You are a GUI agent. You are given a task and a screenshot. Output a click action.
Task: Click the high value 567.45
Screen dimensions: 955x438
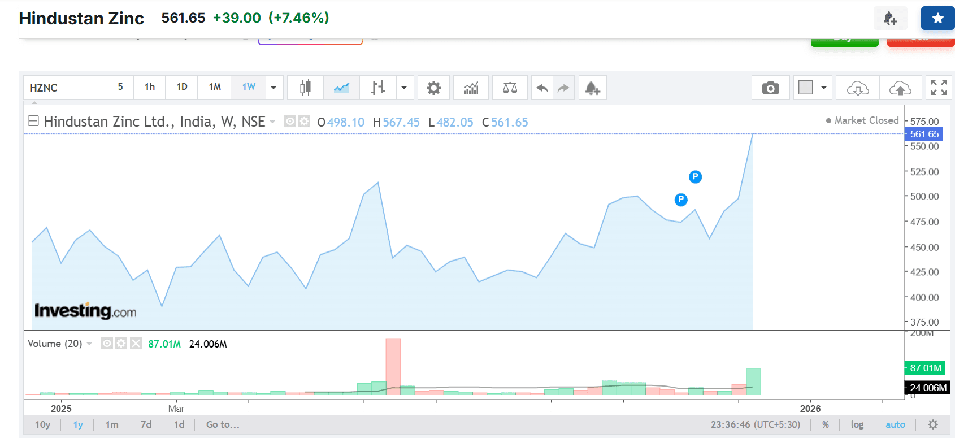click(401, 122)
